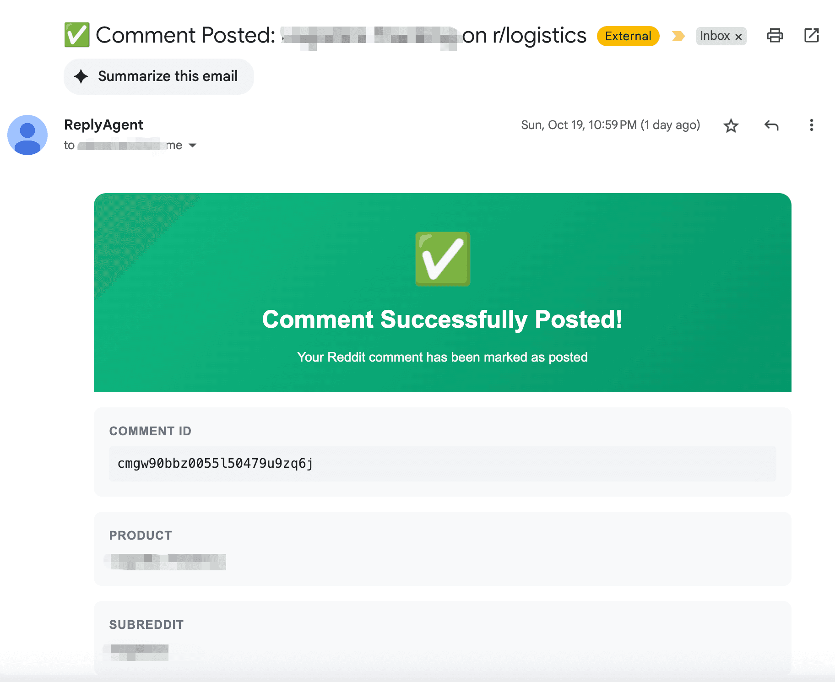The height and width of the screenshot is (682, 835).
Task: Click the forward arrow next to External label
Action: pyautogui.click(x=678, y=36)
